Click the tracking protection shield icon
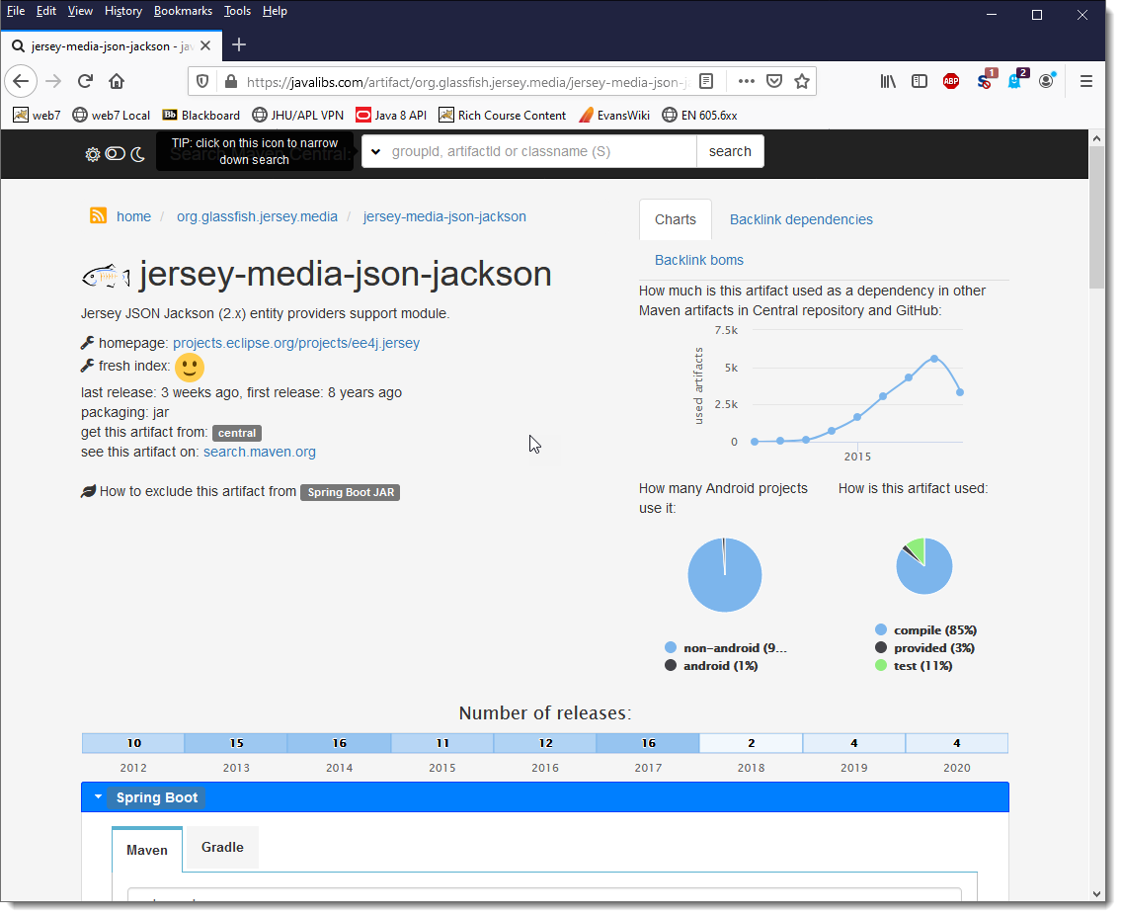1121x917 pixels. tap(203, 82)
